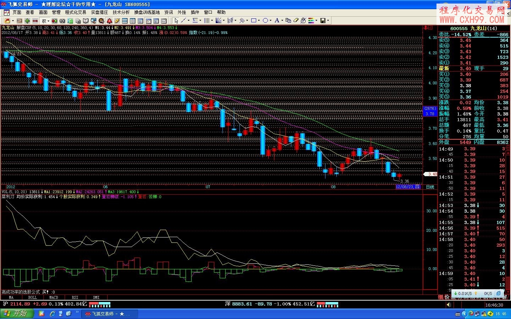Image resolution: width=511 pixels, height=319 pixels.
Task: Select the eraser drawing tool
Action: [x=296, y=21]
